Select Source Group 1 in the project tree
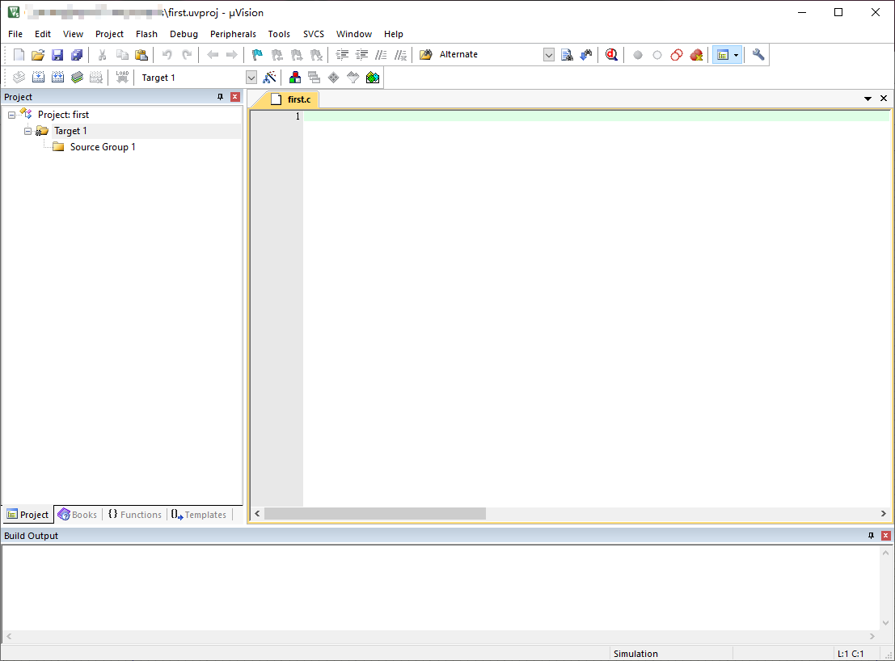The height and width of the screenshot is (661, 895). click(103, 147)
